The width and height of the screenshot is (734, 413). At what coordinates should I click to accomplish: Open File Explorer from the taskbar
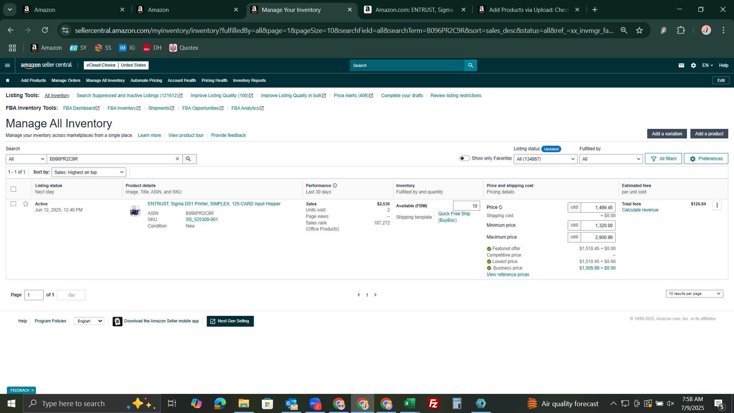[x=244, y=403]
